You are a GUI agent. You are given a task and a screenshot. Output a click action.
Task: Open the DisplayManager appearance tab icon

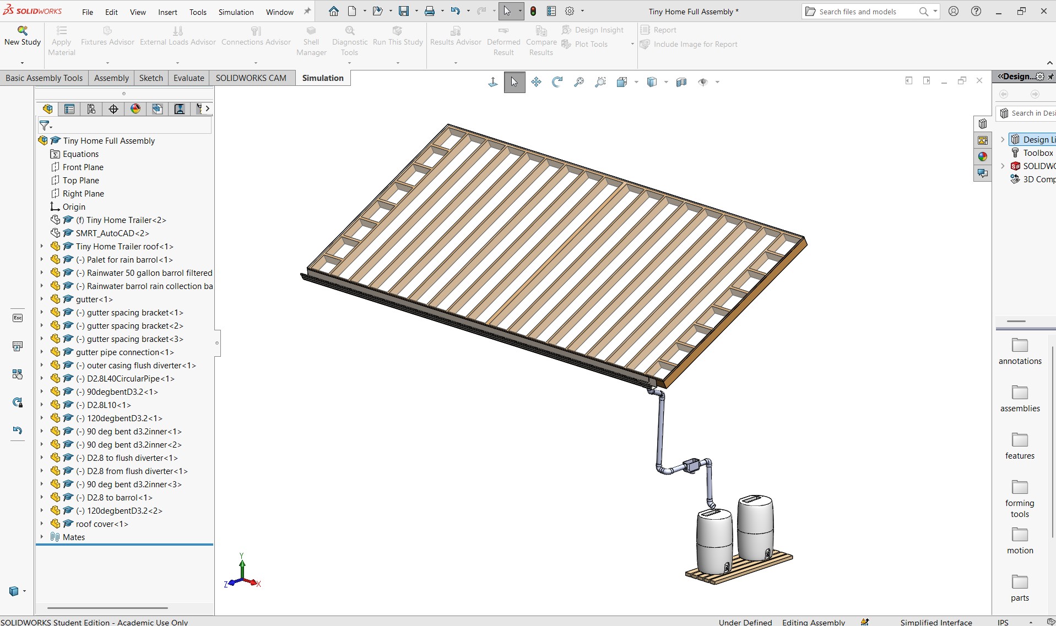[x=136, y=109]
